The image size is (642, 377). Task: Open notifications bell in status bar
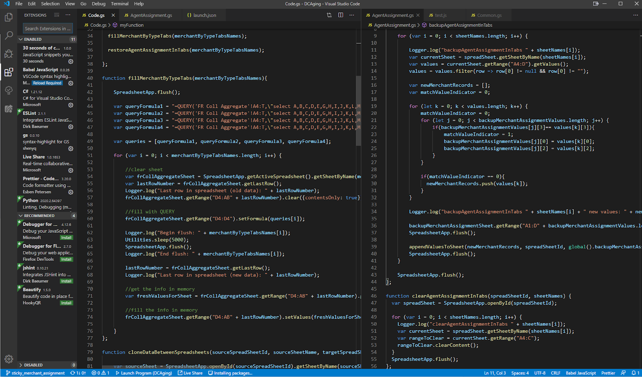pyautogui.click(x=636, y=373)
